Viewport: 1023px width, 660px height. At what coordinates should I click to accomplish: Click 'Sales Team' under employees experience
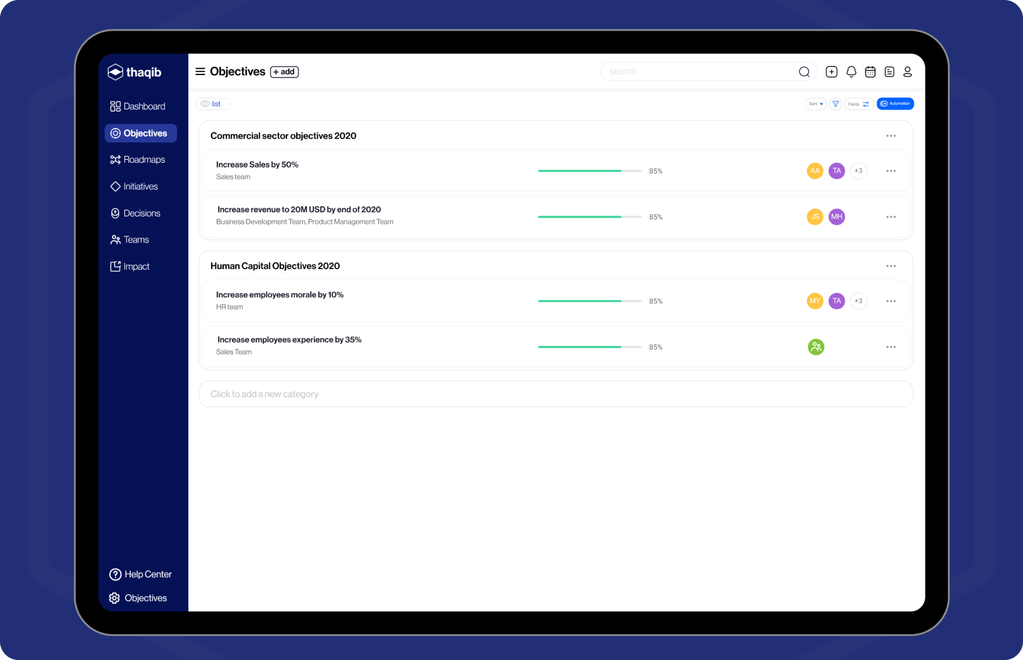pos(234,352)
